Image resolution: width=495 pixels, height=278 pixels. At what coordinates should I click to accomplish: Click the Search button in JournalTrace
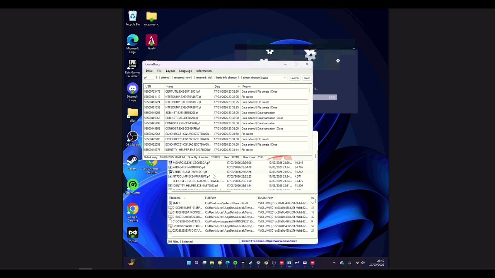tap(294, 78)
